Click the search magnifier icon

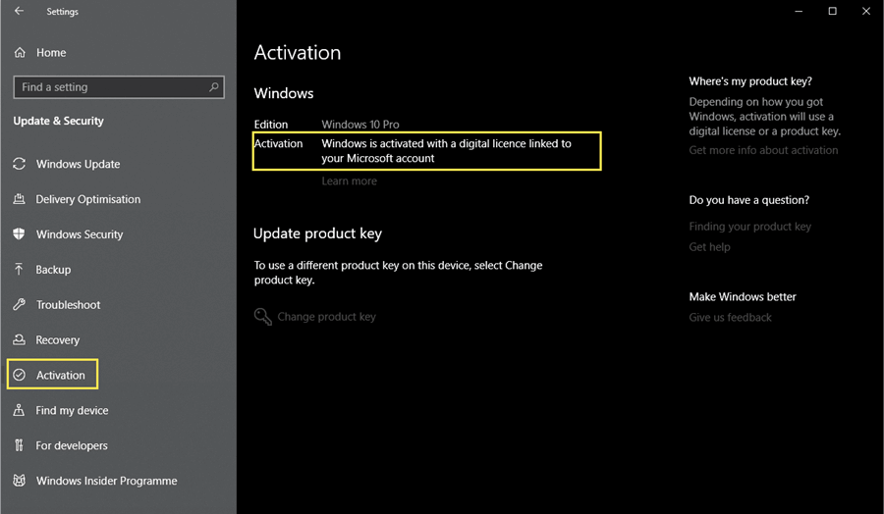tap(214, 87)
